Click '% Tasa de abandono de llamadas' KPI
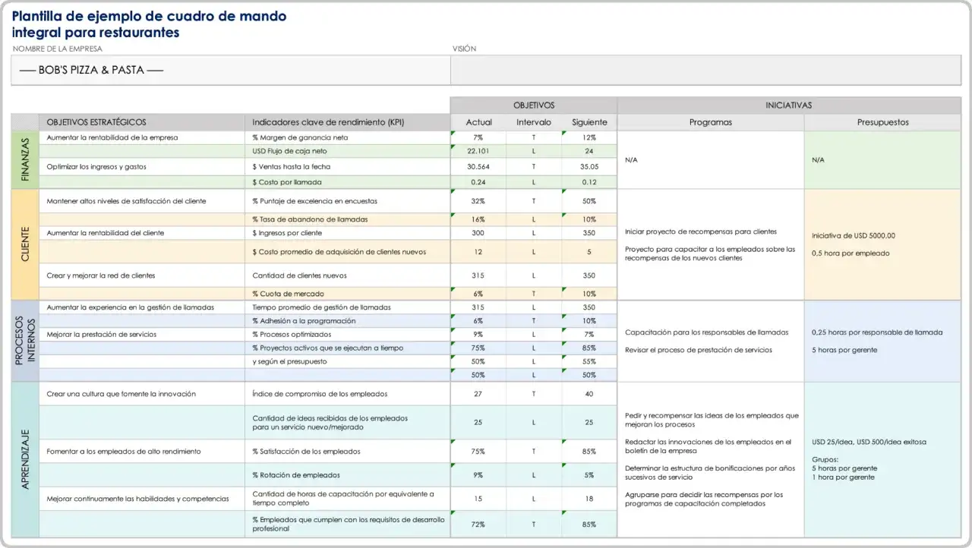 [310, 219]
